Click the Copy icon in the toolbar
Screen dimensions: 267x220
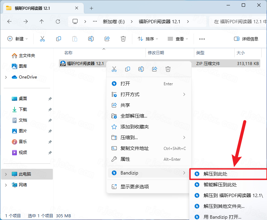click(58, 39)
